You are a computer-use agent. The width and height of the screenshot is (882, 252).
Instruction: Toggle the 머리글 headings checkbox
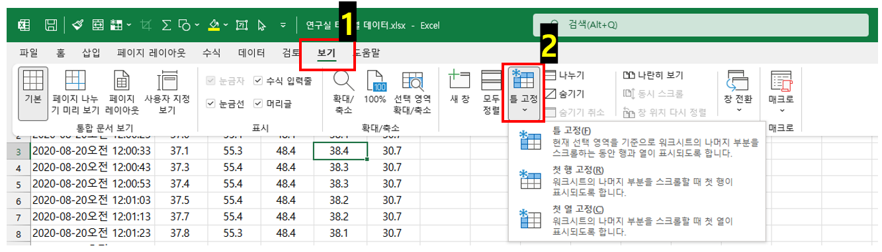[x=273, y=103]
